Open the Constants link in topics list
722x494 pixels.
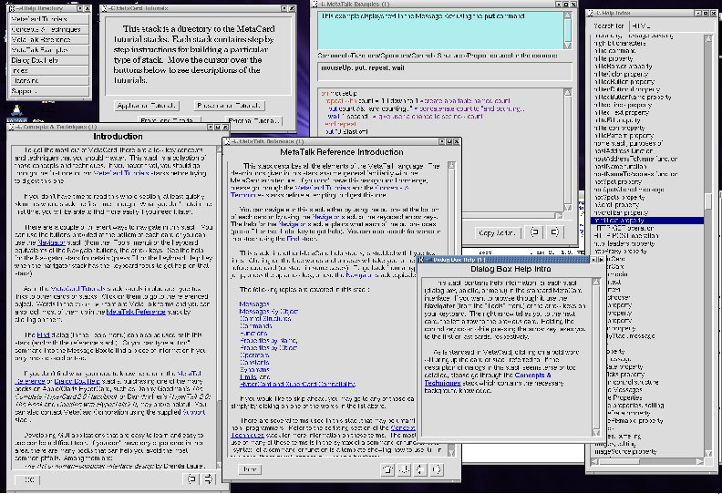click(x=254, y=363)
